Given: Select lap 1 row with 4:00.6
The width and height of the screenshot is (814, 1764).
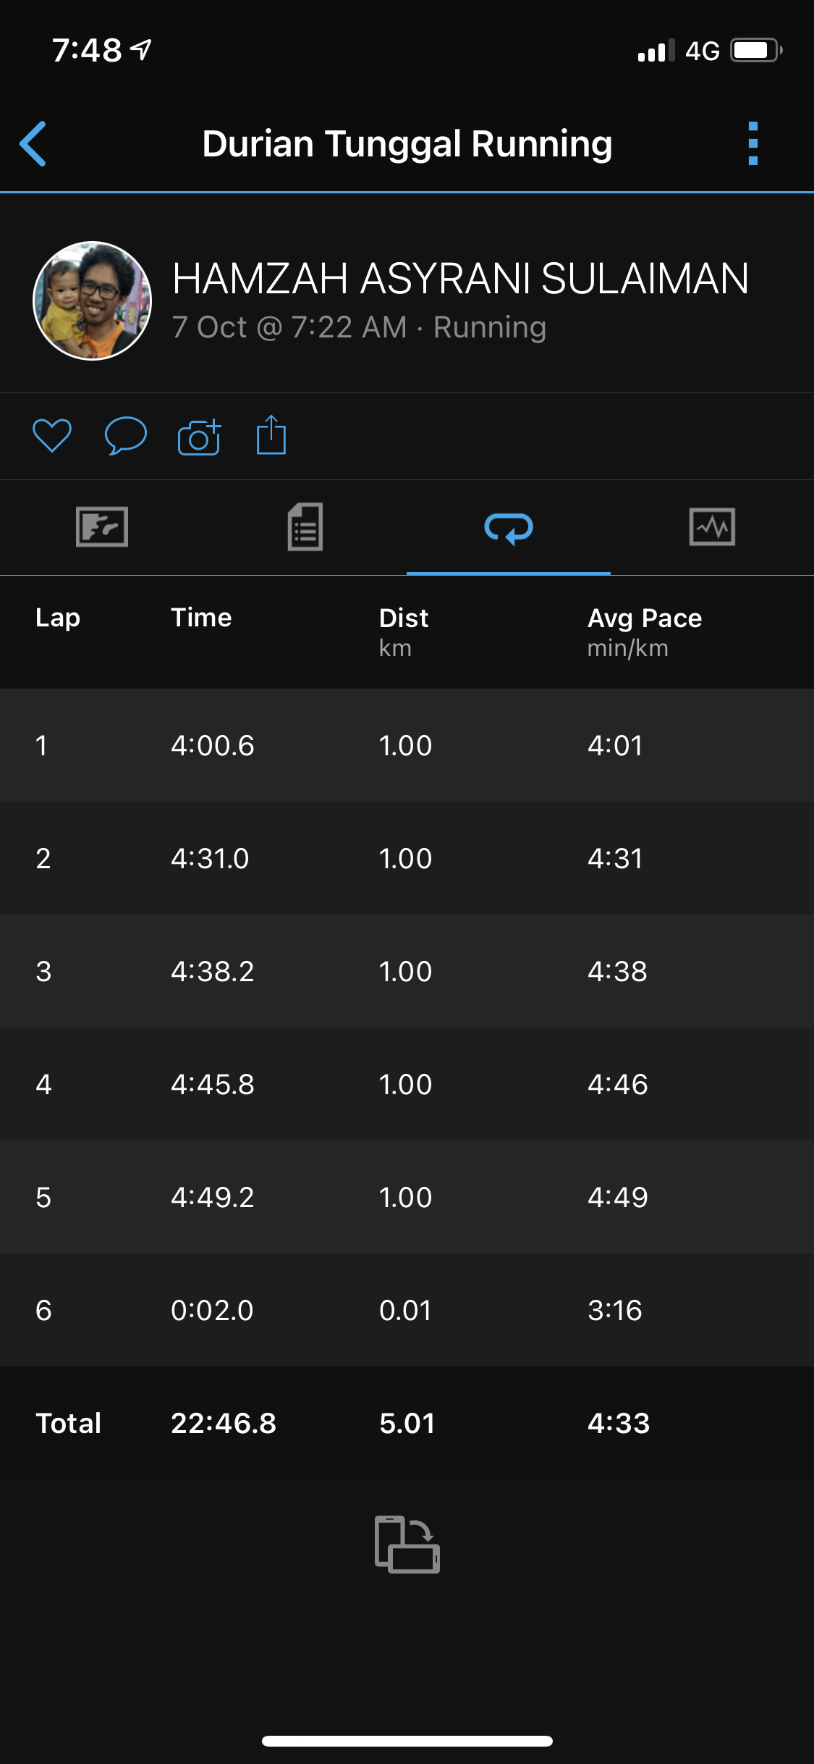Looking at the screenshot, I should tap(407, 745).
